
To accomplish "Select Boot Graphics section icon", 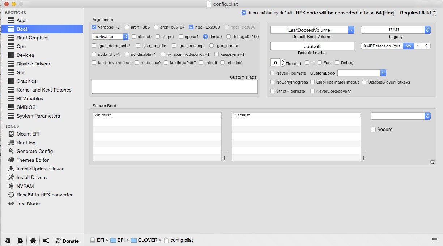I will (x=11, y=38).
